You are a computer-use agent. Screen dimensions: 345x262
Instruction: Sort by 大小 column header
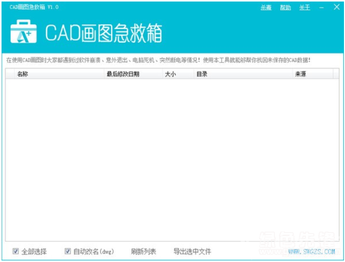178,74
